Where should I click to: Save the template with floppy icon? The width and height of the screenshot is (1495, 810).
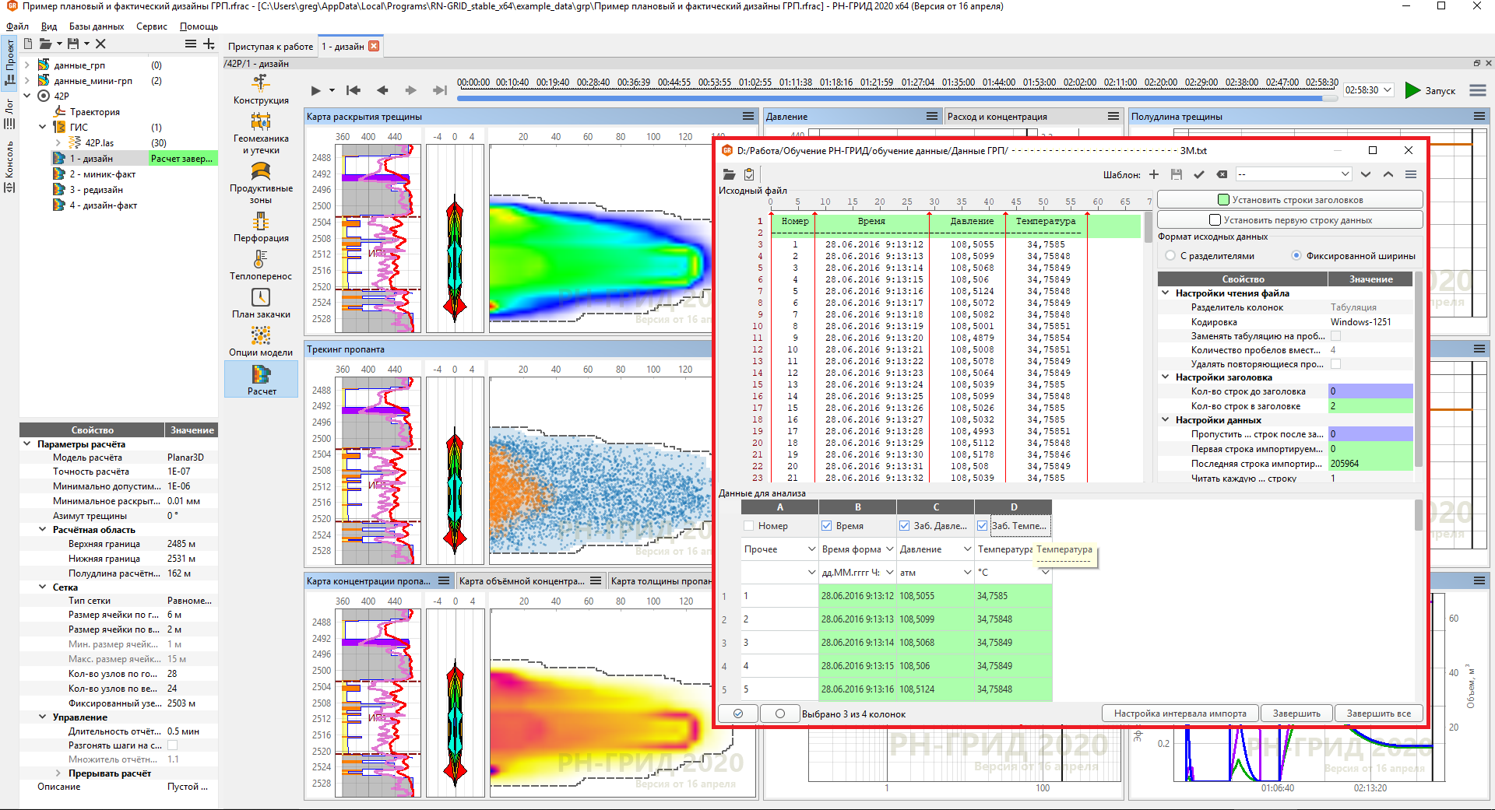coord(1177,174)
